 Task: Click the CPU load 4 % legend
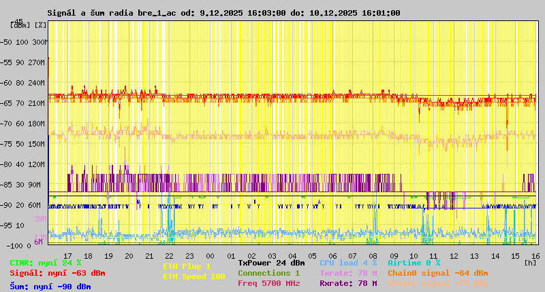coord(348,263)
